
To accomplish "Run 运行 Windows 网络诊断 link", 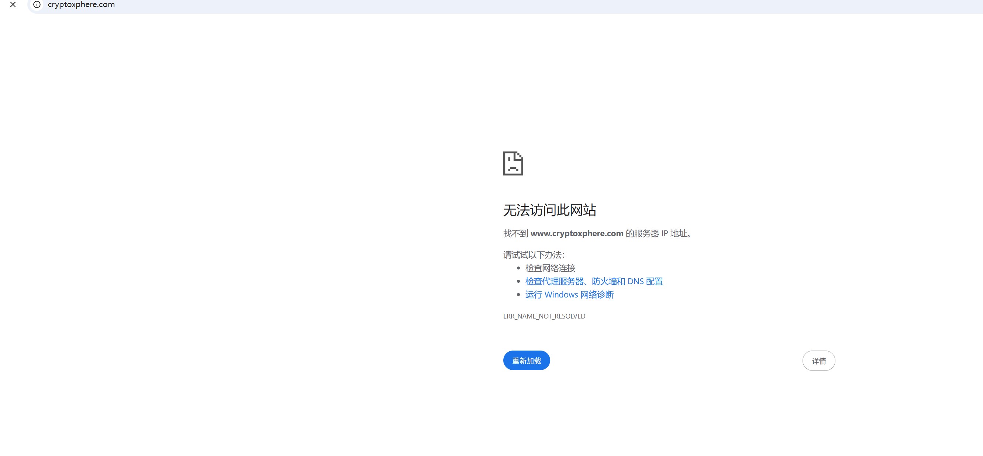I will 569,295.
